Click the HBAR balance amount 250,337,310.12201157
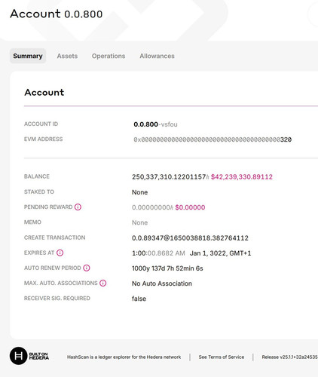 pyautogui.click(x=169, y=177)
